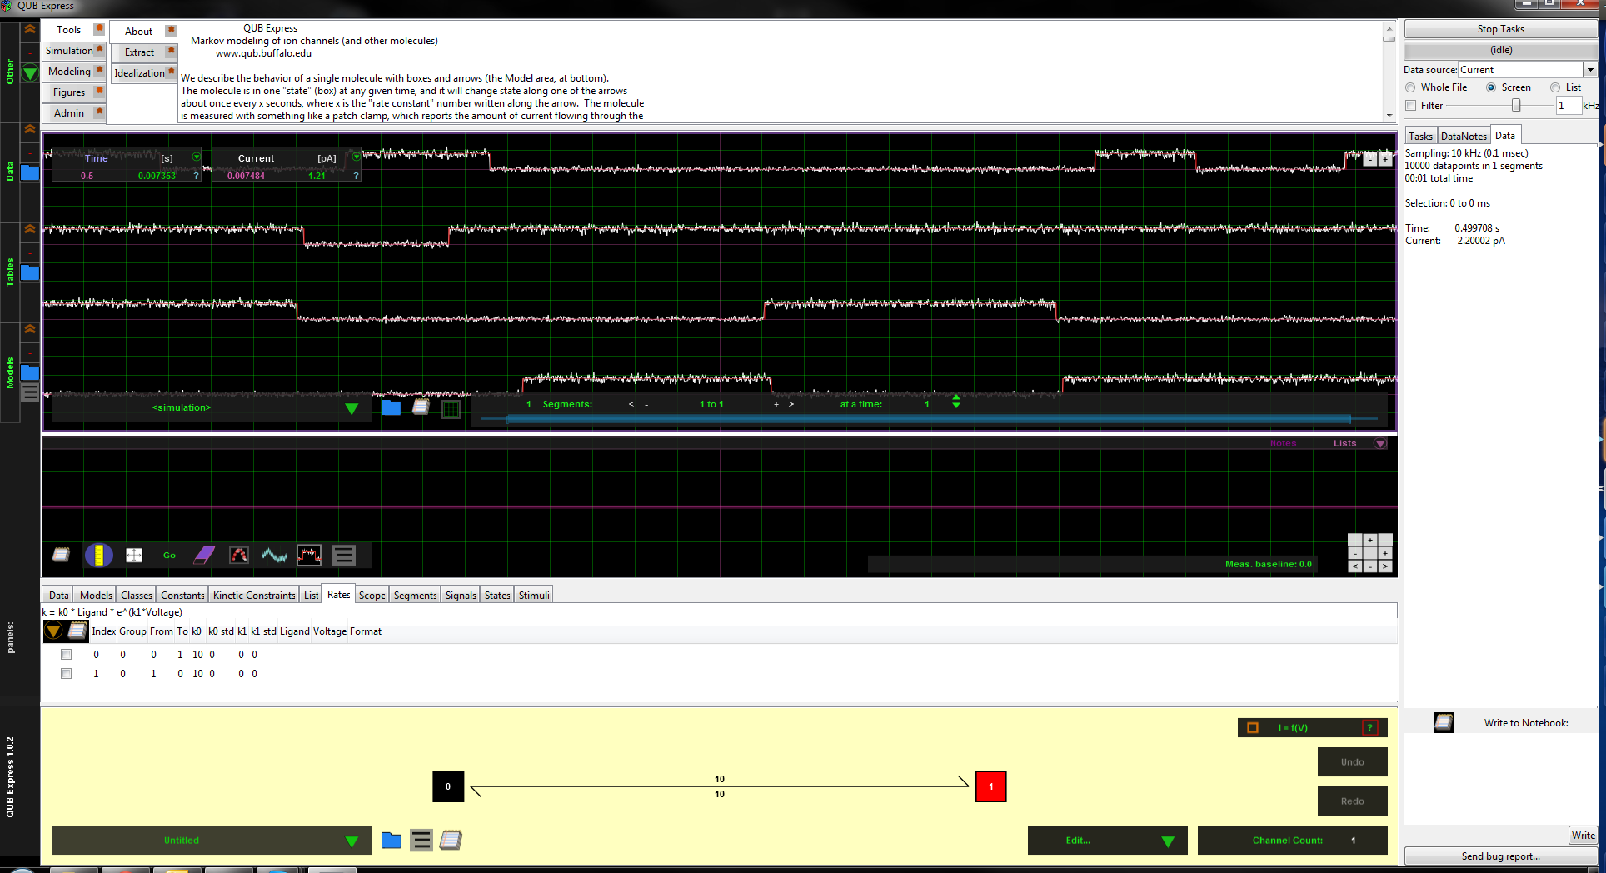Click the Undo button
1606x873 pixels.
tap(1353, 762)
